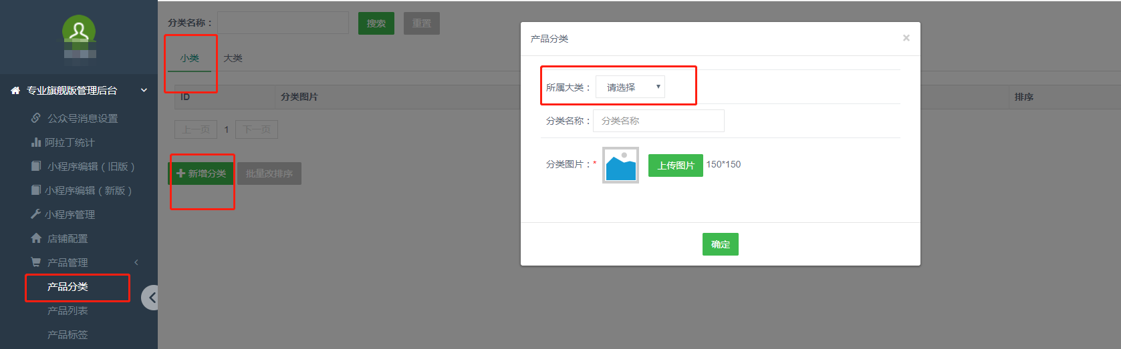This screenshot has height=349, width=1121.
Task: Click the home icon beside 专业旗舰版管理后台
Action: [15, 91]
